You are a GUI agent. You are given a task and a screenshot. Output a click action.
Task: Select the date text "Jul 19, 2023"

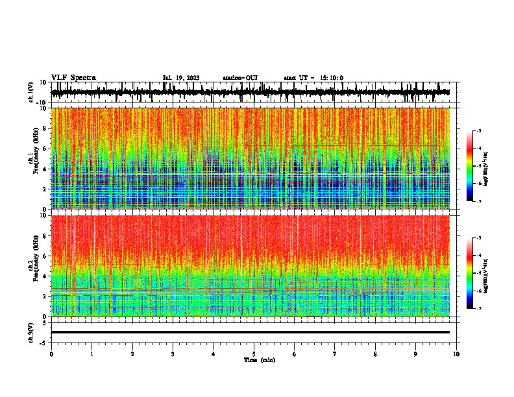pos(181,78)
